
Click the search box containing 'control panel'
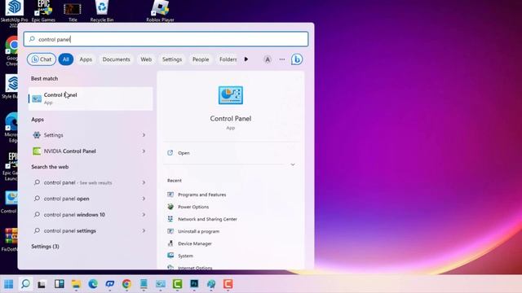point(166,39)
